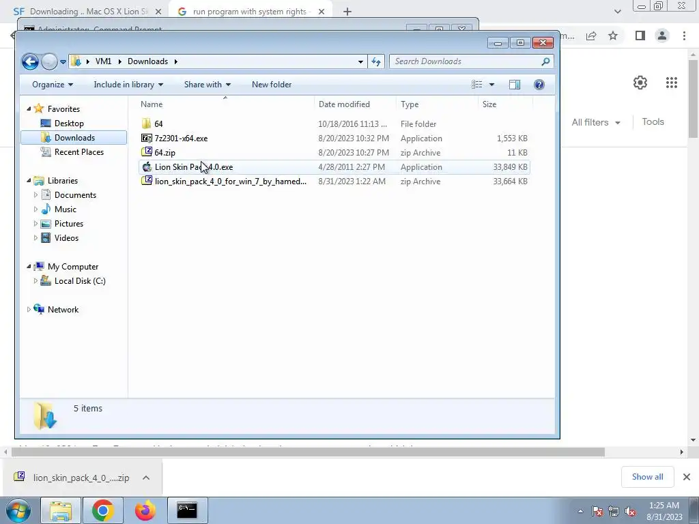The width and height of the screenshot is (699, 524).
Task: Open download item options chevron
Action: click(x=146, y=478)
